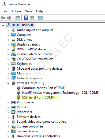Click the Back arrow toolbar icon
Screen dimensions: 105x139
[3, 18]
